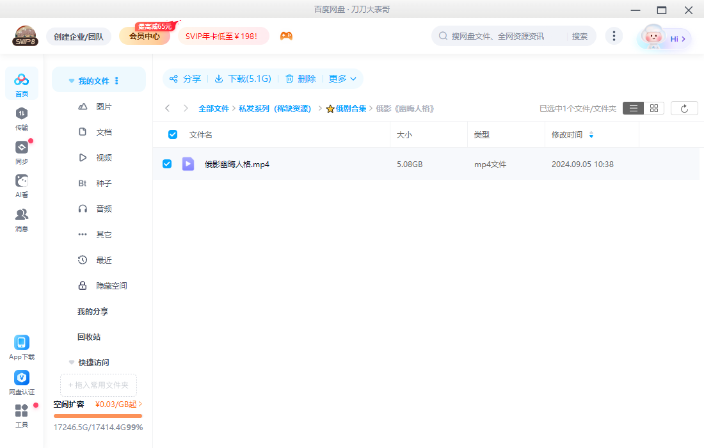Navigate to 全部文件 via breadcrumb

(x=214, y=108)
